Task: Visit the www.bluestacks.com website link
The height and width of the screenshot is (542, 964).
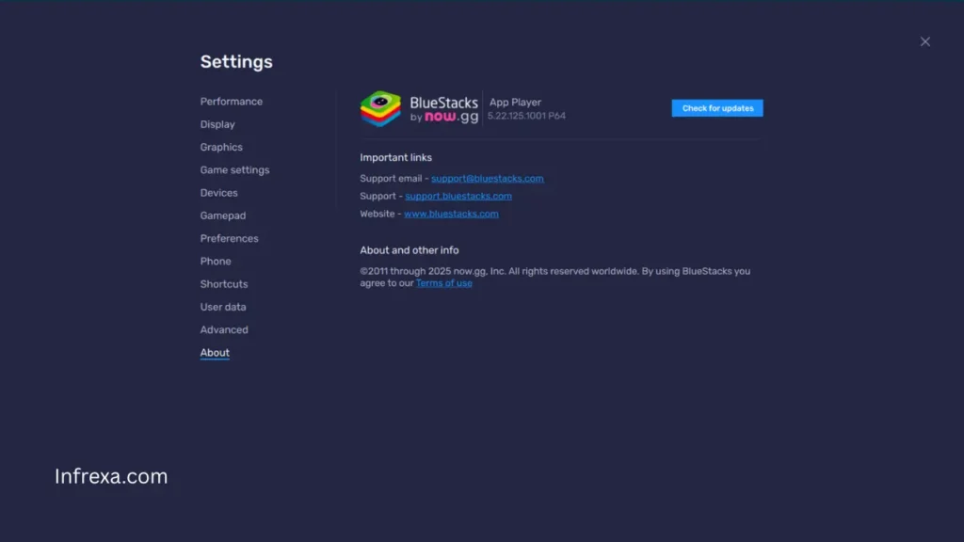Action: 452,214
